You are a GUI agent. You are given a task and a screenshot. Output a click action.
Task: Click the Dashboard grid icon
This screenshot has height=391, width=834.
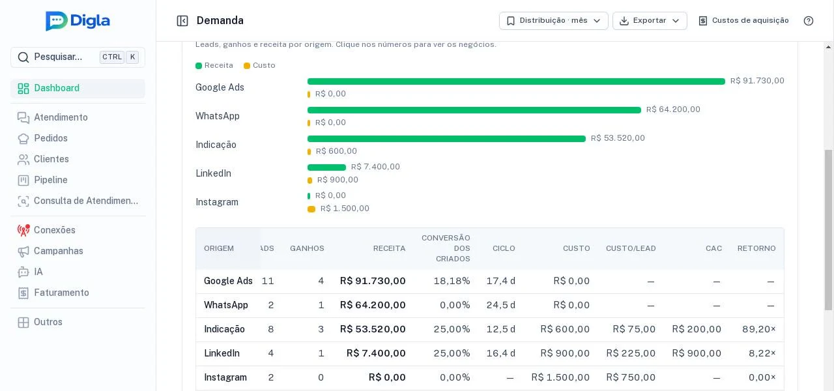[x=23, y=89]
